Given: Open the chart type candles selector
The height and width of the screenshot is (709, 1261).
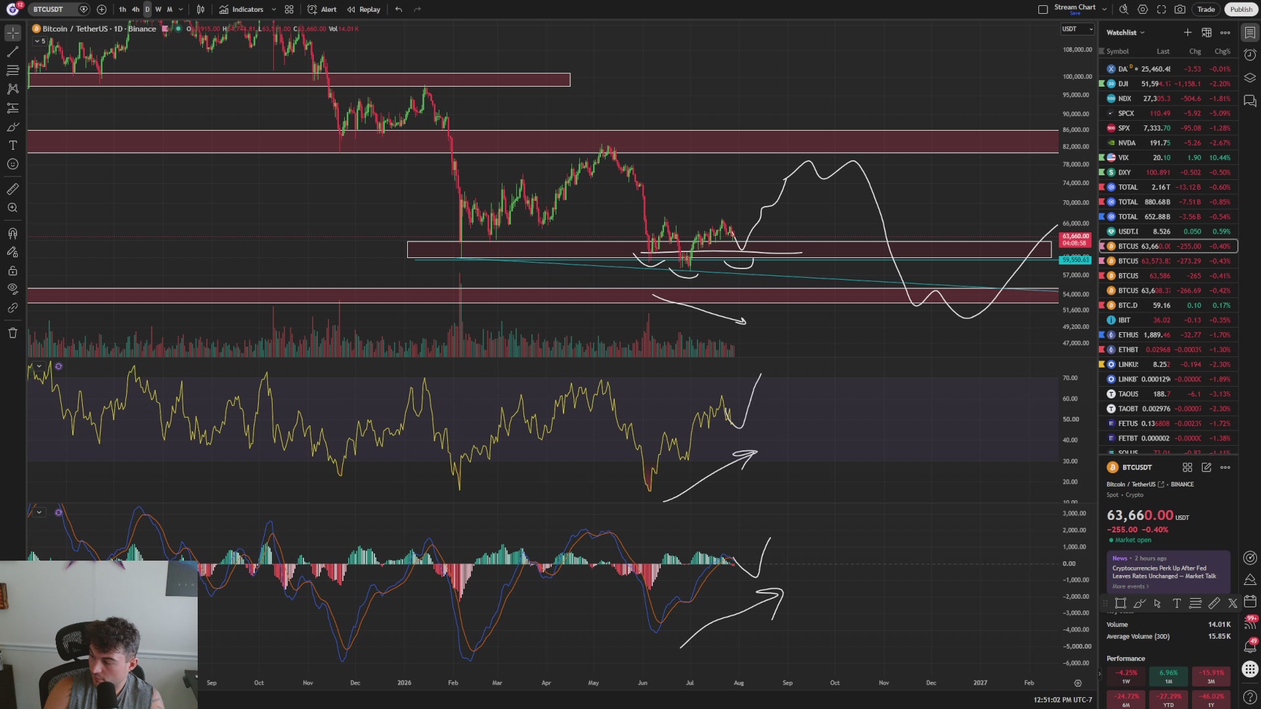Looking at the screenshot, I should (x=200, y=9).
